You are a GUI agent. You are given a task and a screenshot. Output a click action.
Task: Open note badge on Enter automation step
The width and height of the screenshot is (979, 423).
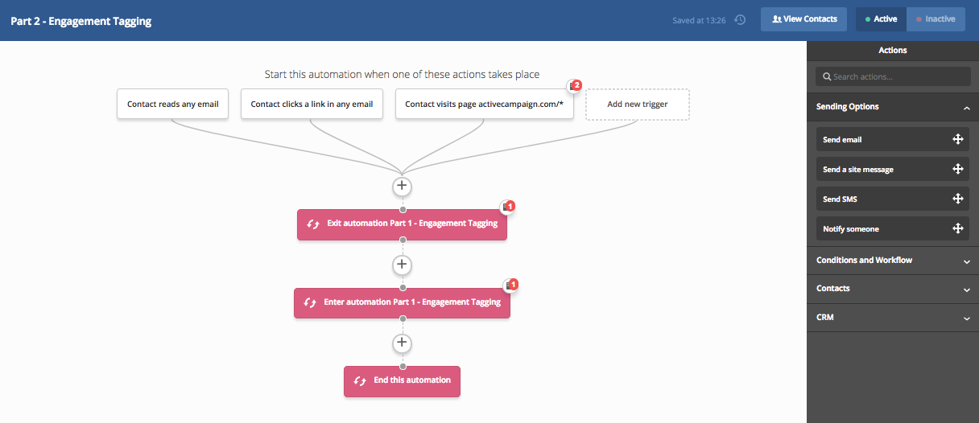point(511,285)
